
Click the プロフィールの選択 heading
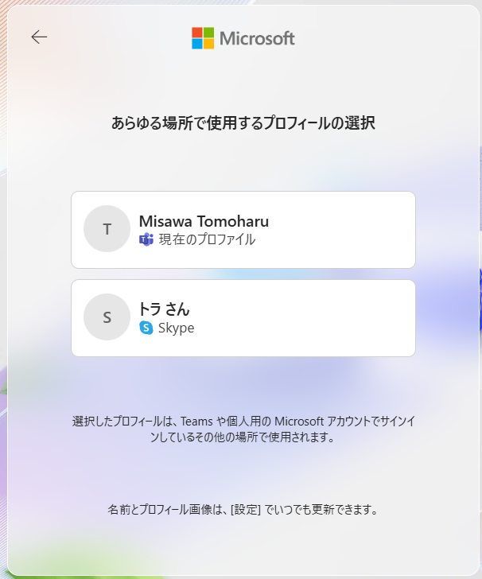(x=243, y=123)
